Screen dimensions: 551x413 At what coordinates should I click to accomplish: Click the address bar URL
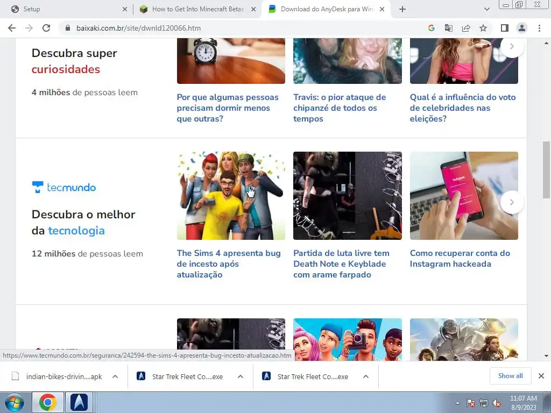138,28
